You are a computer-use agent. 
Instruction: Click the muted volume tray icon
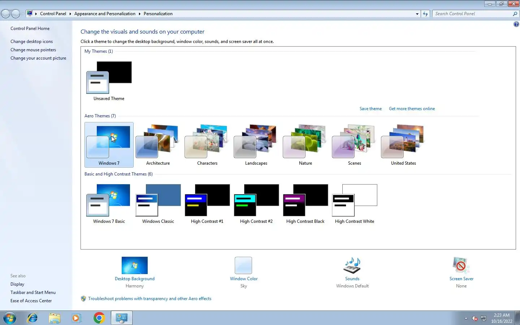coord(475,318)
